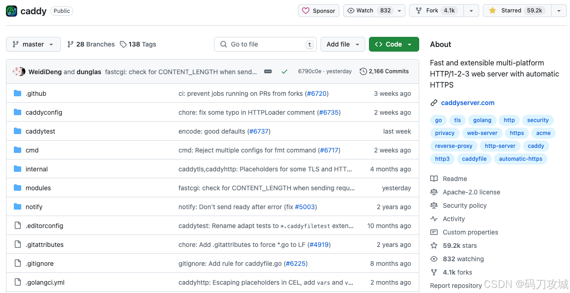The height and width of the screenshot is (293, 570).
Task: Open the notify folder
Action: 34,207
